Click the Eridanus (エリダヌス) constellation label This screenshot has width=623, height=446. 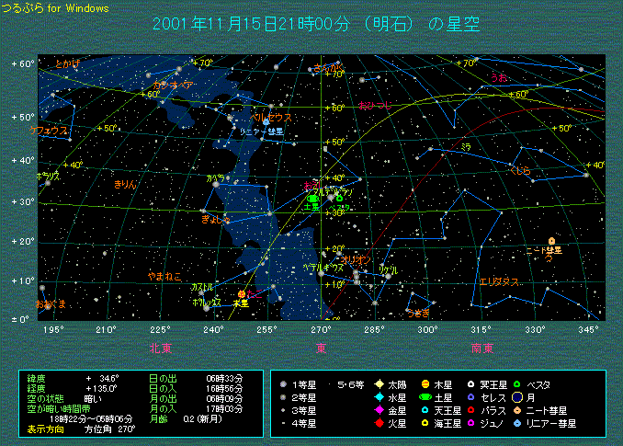(500, 281)
